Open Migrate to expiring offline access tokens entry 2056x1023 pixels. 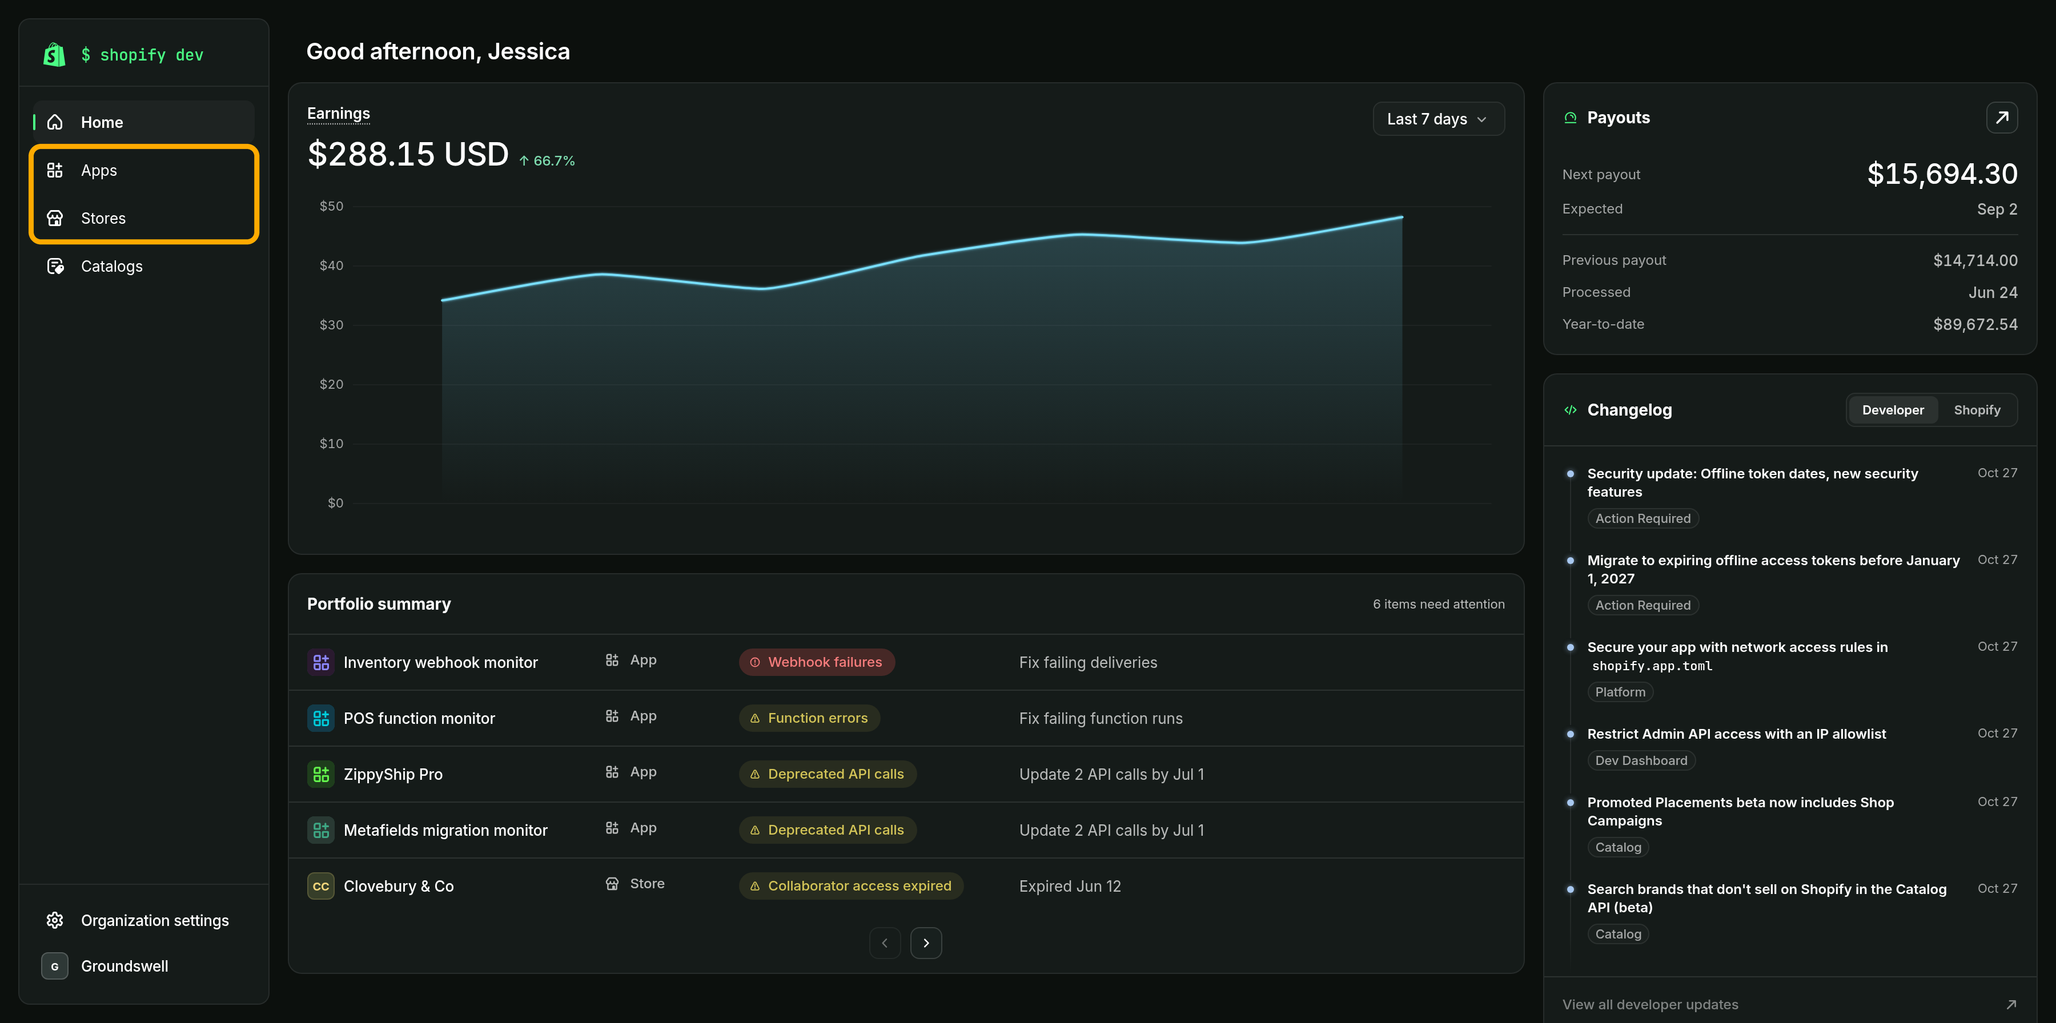1773,570
